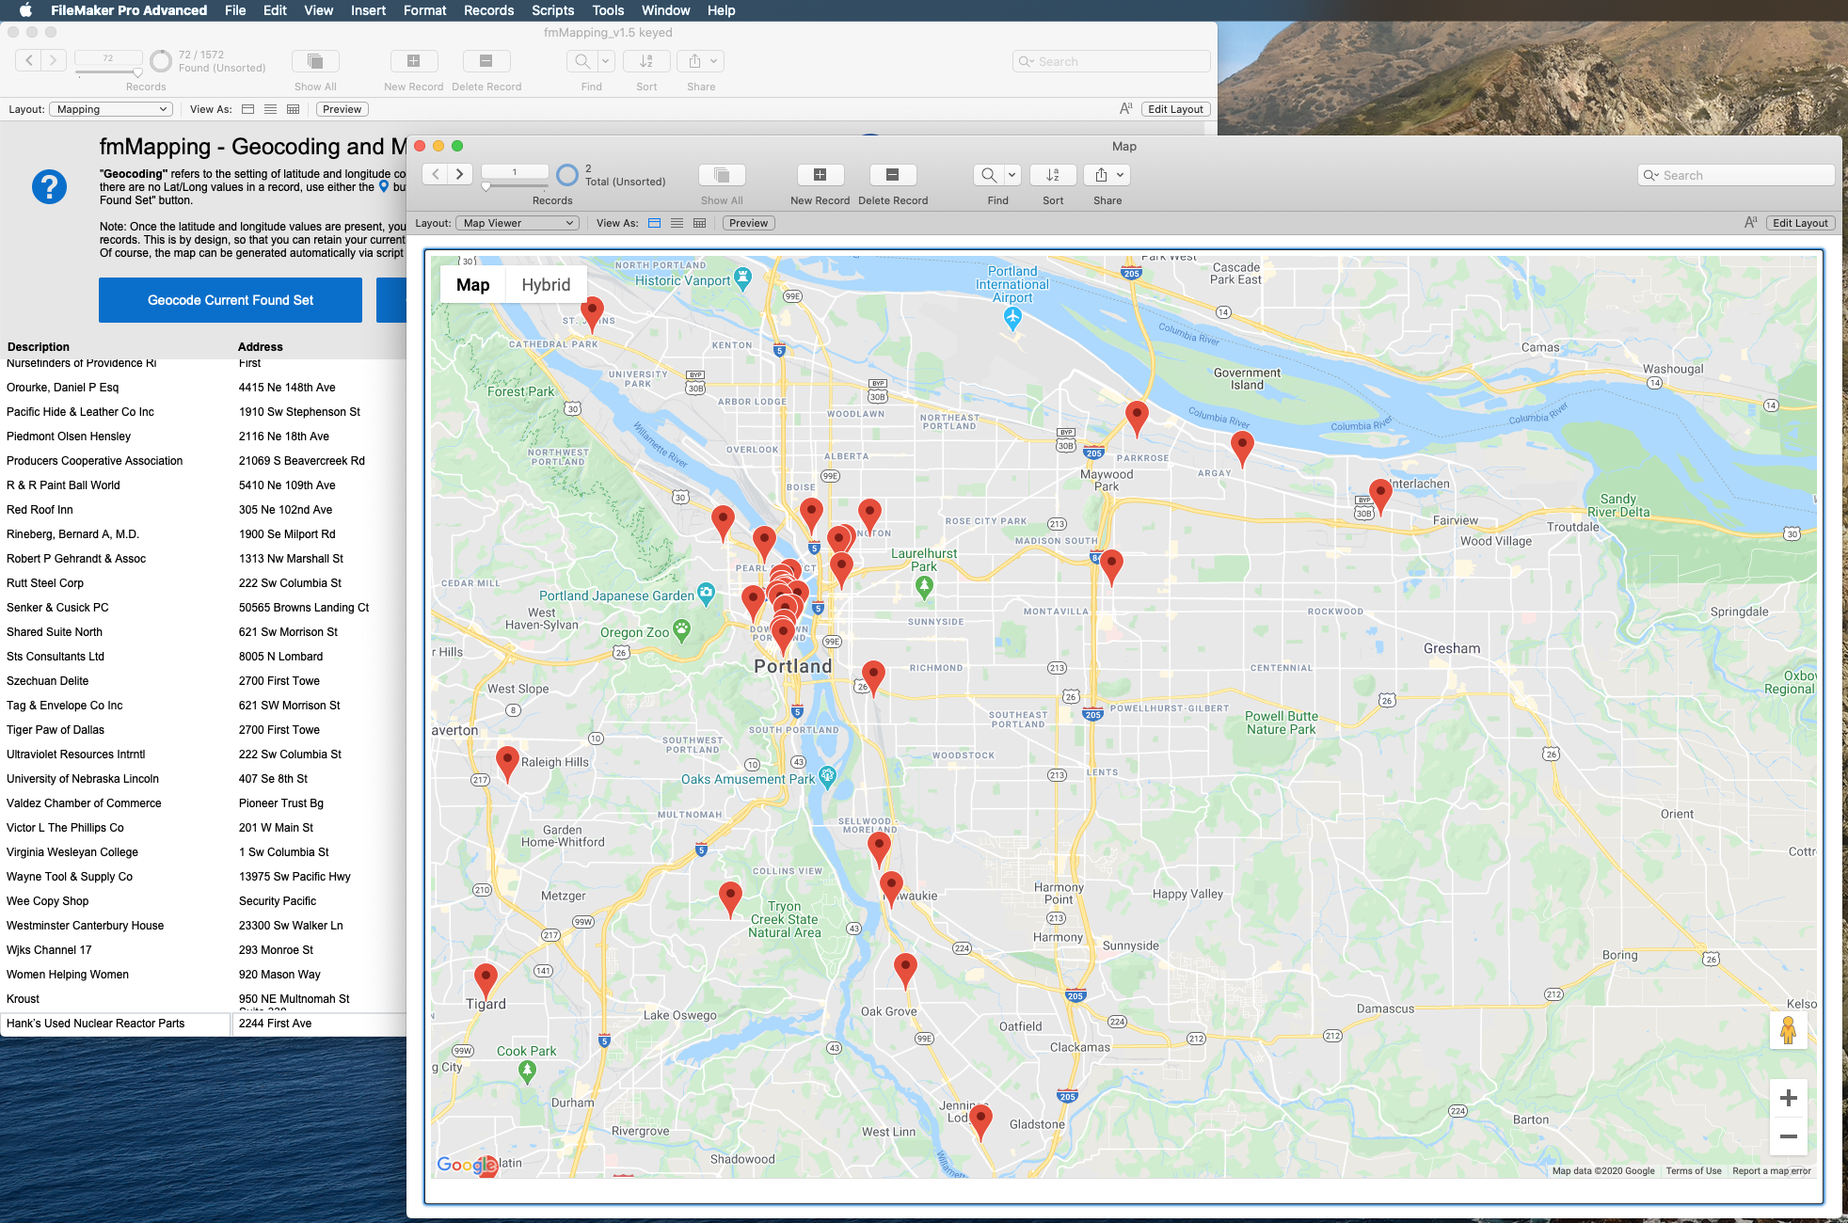Open the Map Viewer layout dropdown
The height and width of the screenshot is (1223, 1848).
tap(518, 224)
